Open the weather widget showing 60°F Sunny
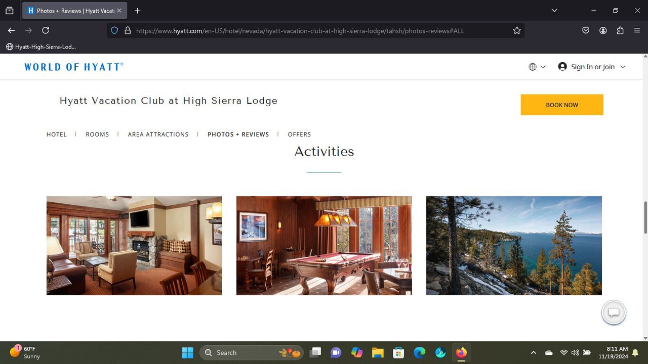 pos(24,352)
